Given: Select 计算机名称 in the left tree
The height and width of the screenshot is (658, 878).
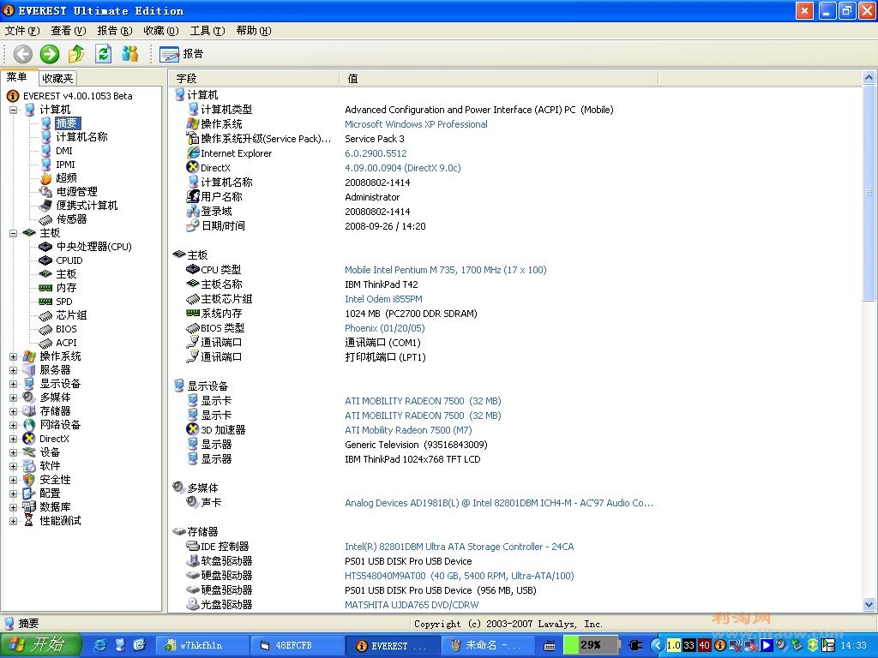Looking at the screenshot, I should (x=81, y=137).
